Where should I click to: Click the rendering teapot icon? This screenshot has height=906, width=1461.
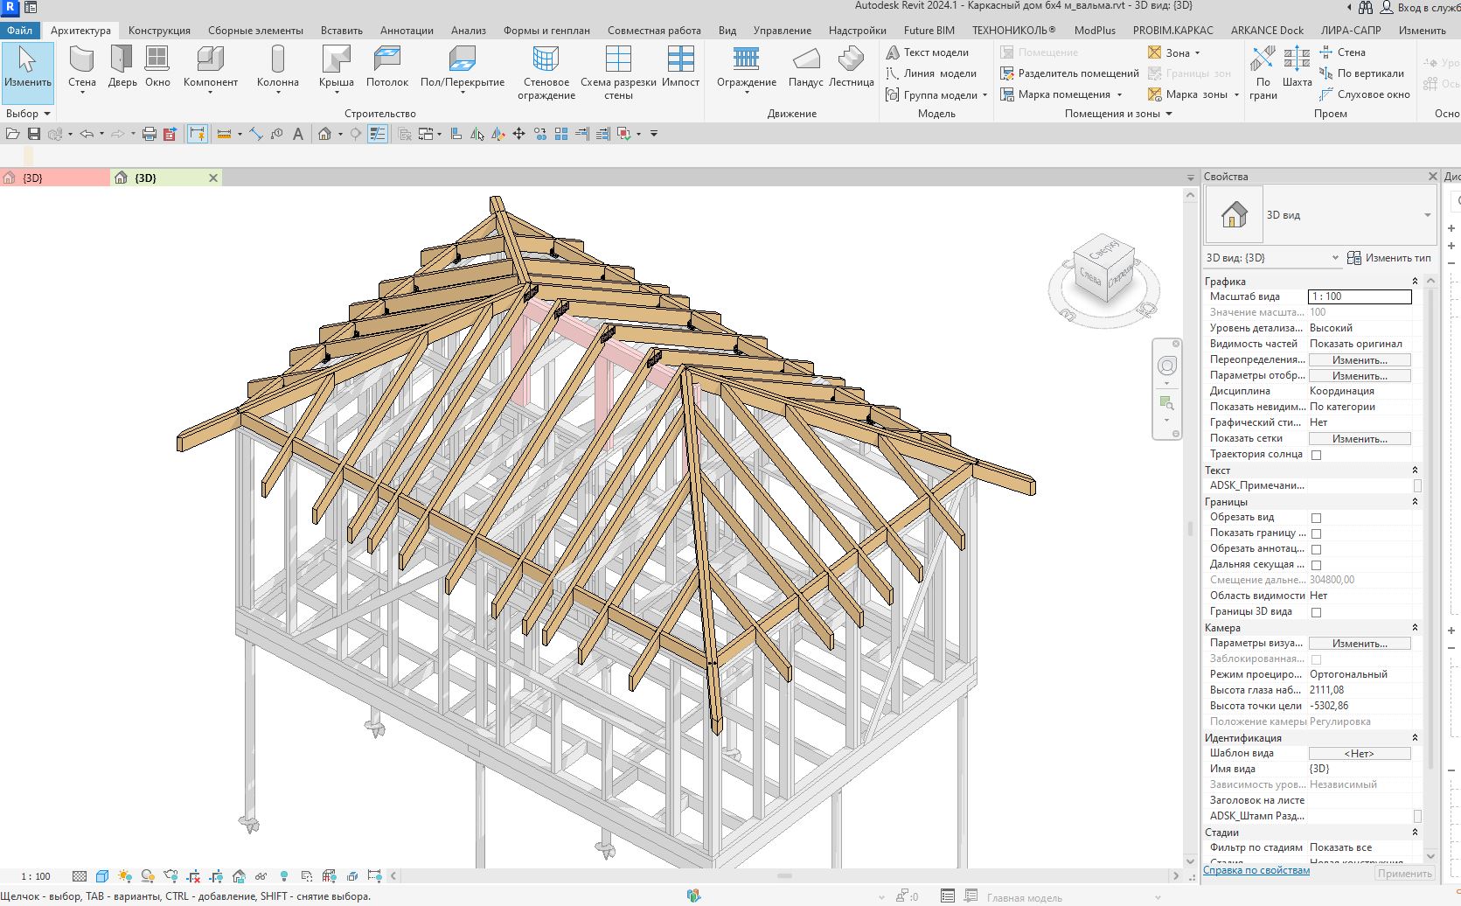pos(170,875)
